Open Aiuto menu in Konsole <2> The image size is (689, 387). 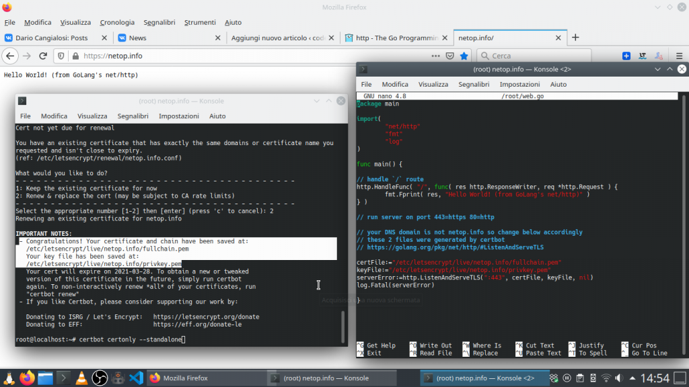(x=558, y=84)
